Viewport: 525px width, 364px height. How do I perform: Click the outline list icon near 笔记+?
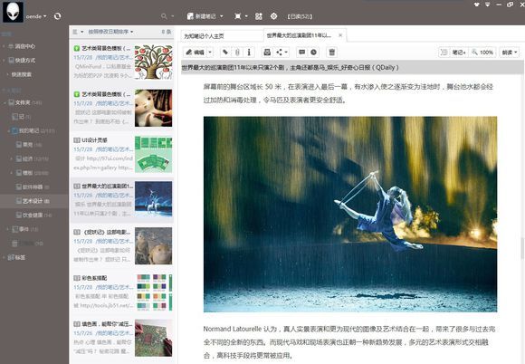[444, 53]
